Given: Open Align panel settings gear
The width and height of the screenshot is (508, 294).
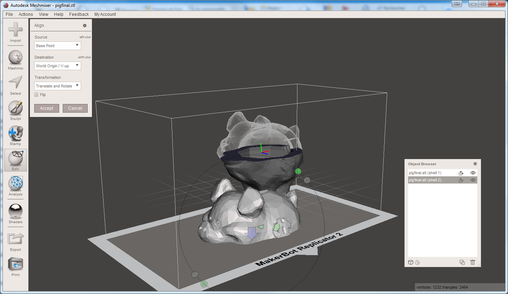Looking at the screenshot, I should click(85, 26).
